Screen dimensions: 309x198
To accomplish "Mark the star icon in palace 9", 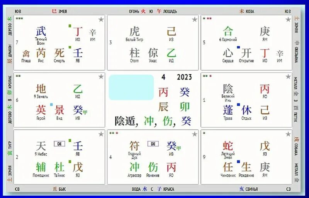I will [288, 134].
